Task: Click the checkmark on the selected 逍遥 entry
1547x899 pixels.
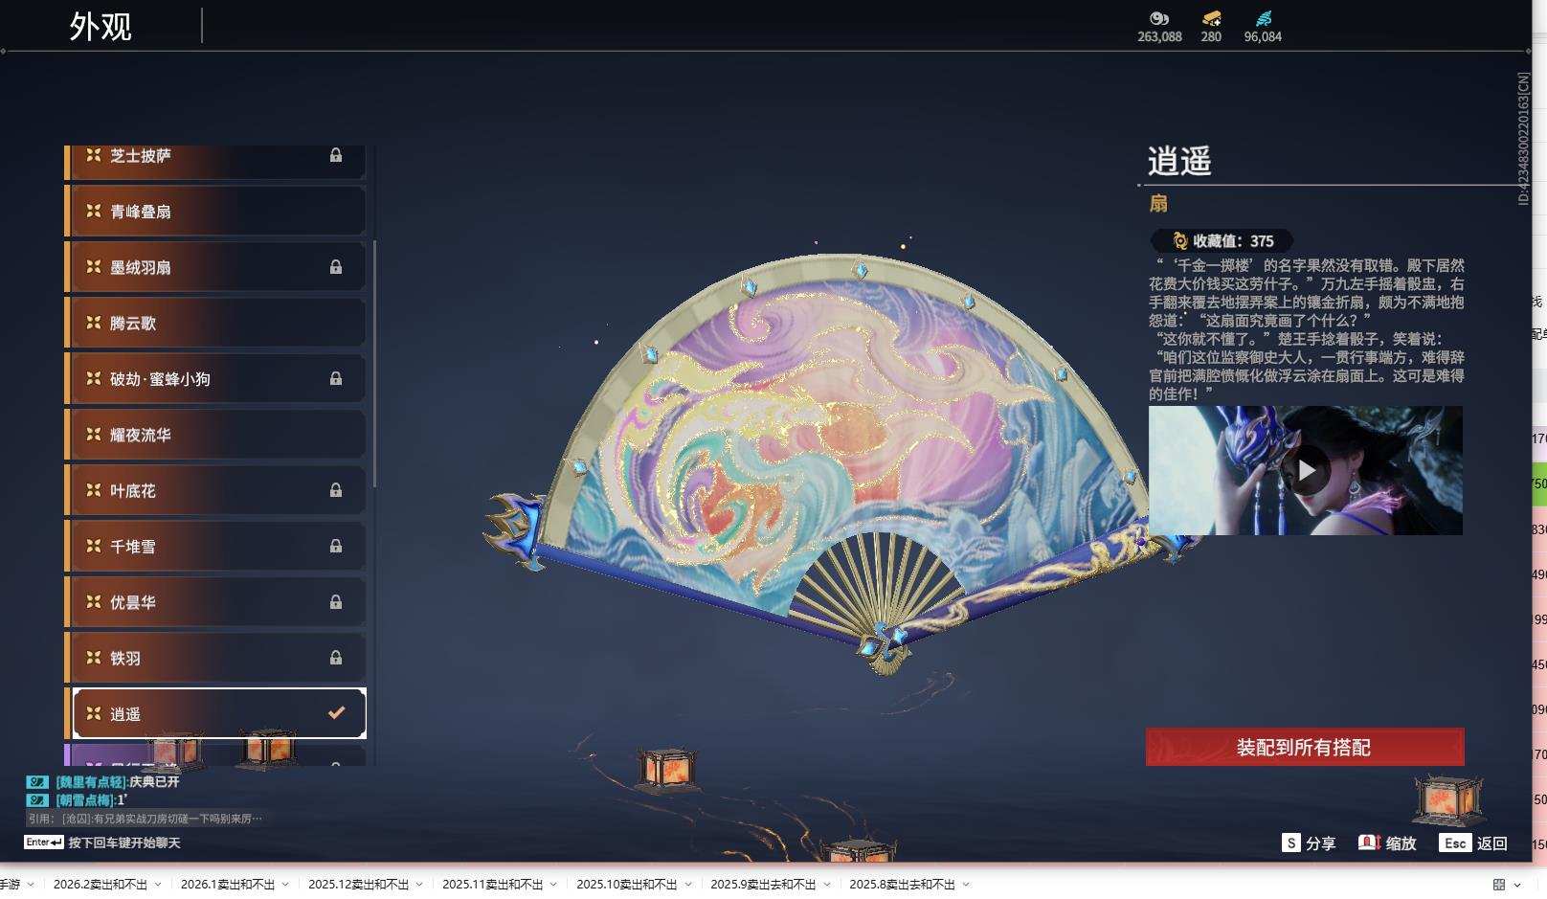Action: (x=335, y=712)
